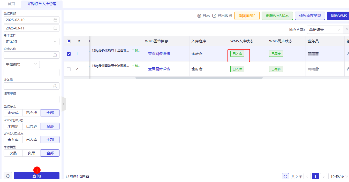The width and height of the screenshot is (349, 182).
Task: Open calendar for end date 2025-03-11
Action: pyautogui.click(x=55, y=28)
